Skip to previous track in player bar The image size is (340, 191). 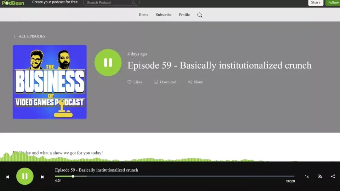[x=7, y=177]
